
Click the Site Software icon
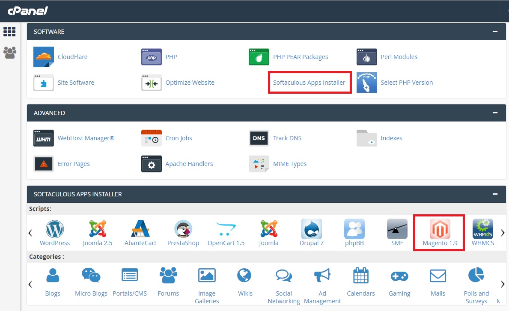pyautogui.click(x=44, y=83)
